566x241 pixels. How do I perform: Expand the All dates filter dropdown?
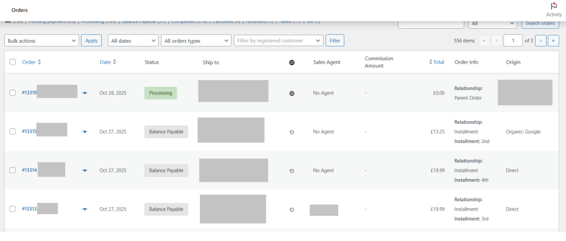click(133, 40)
